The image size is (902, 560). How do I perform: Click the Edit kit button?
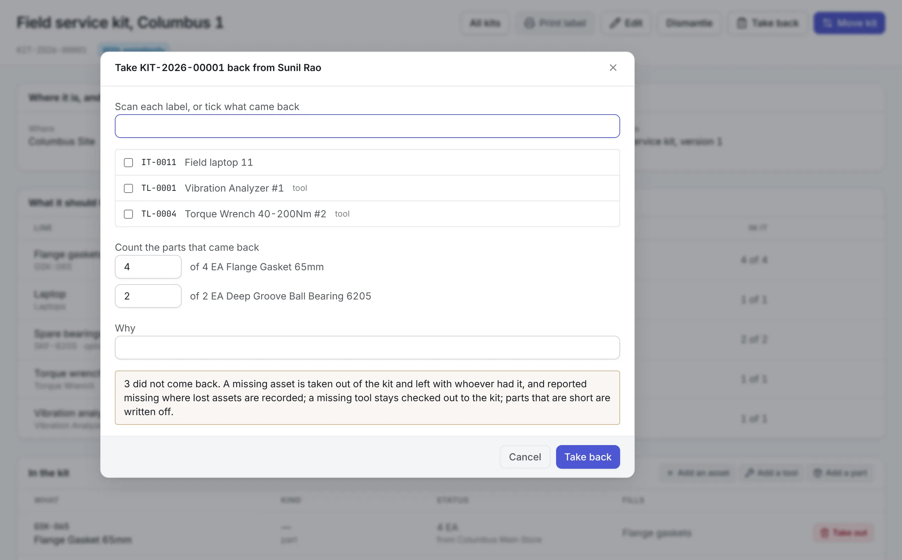(x=626, y=23)
